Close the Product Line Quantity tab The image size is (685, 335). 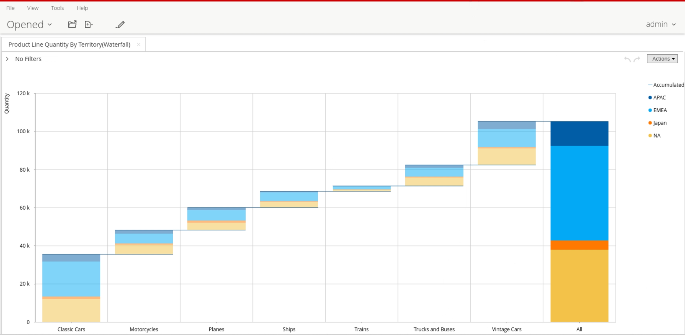tap(139, 45)
